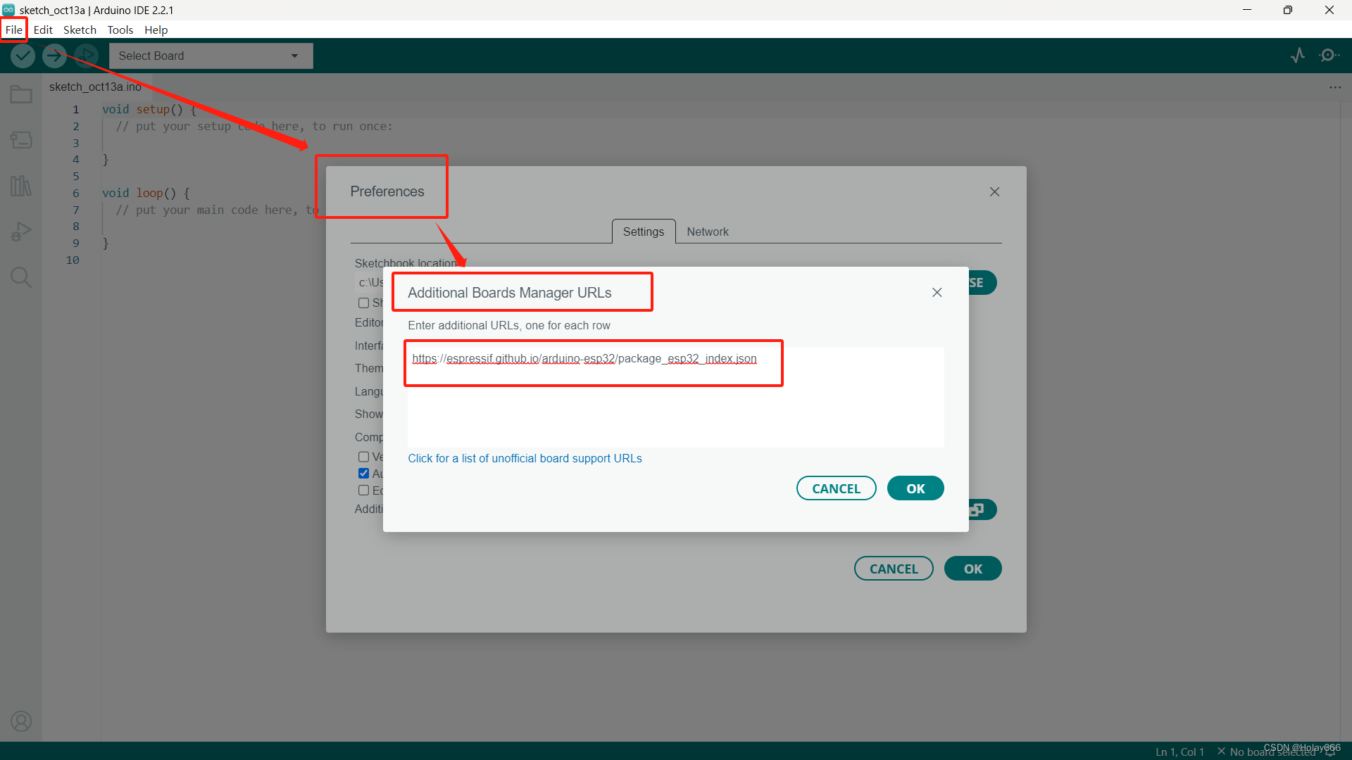Toggle the checkbox above the checked blue one
1352x760 pixels.
pos(363,457)
